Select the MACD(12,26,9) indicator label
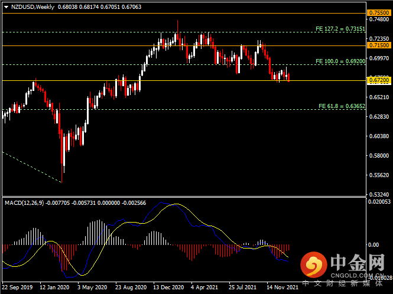Viewport: 393px width, 294px height. pyautogui.click(x=24, y=203)
